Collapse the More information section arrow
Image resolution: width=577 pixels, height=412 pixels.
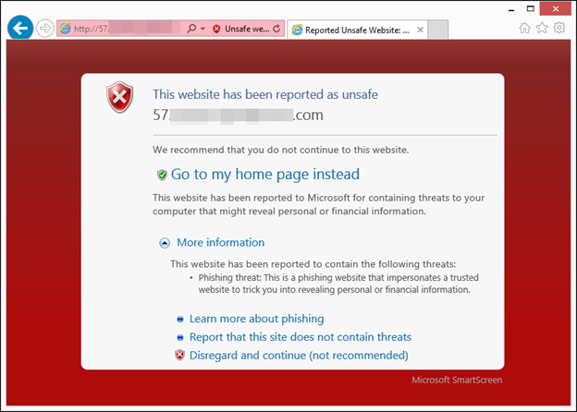[x=165, y=243]
